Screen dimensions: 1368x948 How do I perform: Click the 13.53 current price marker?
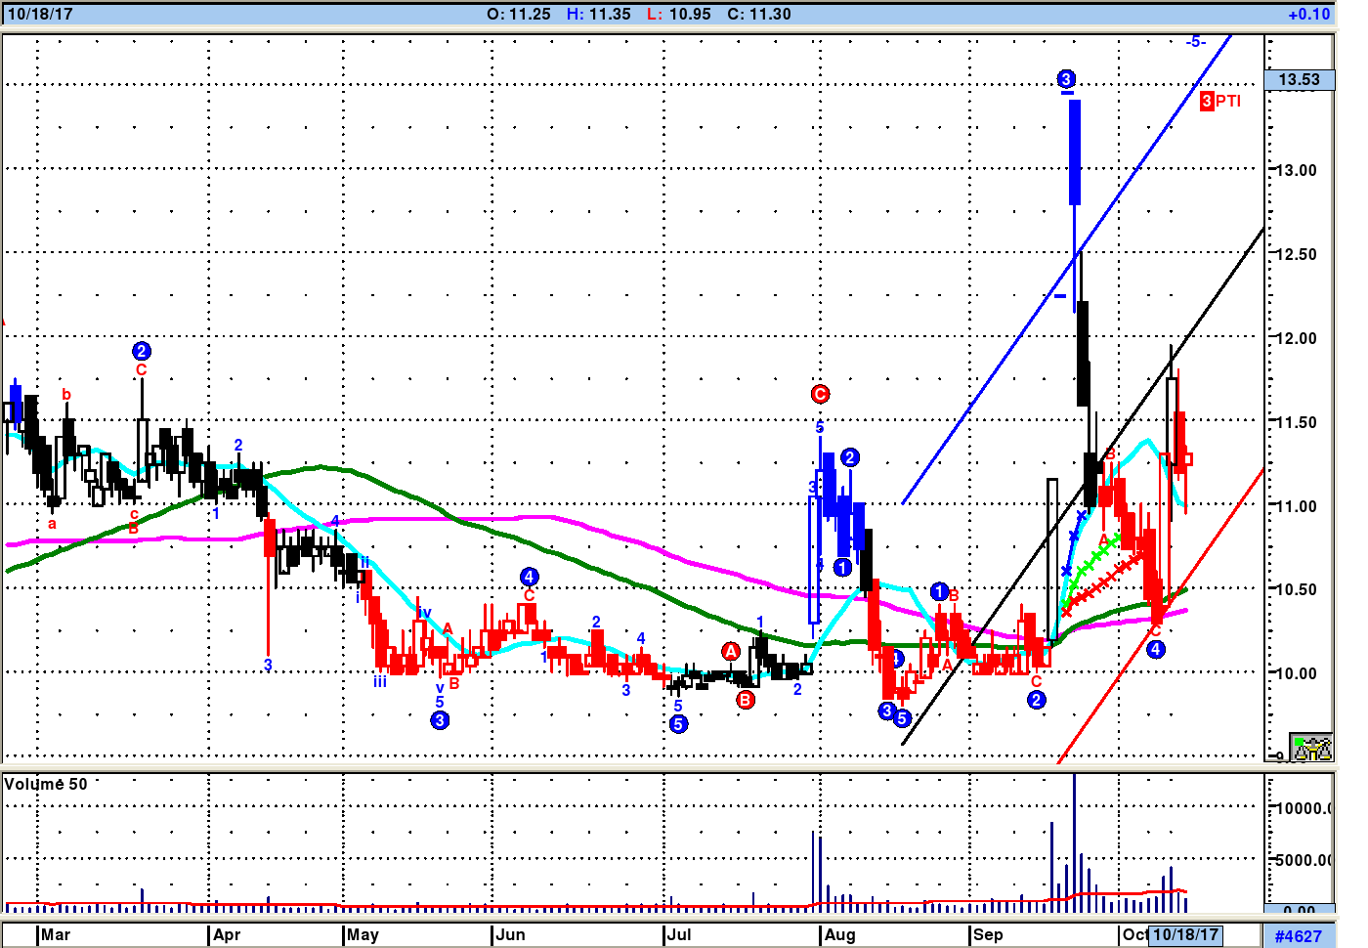1300,80
